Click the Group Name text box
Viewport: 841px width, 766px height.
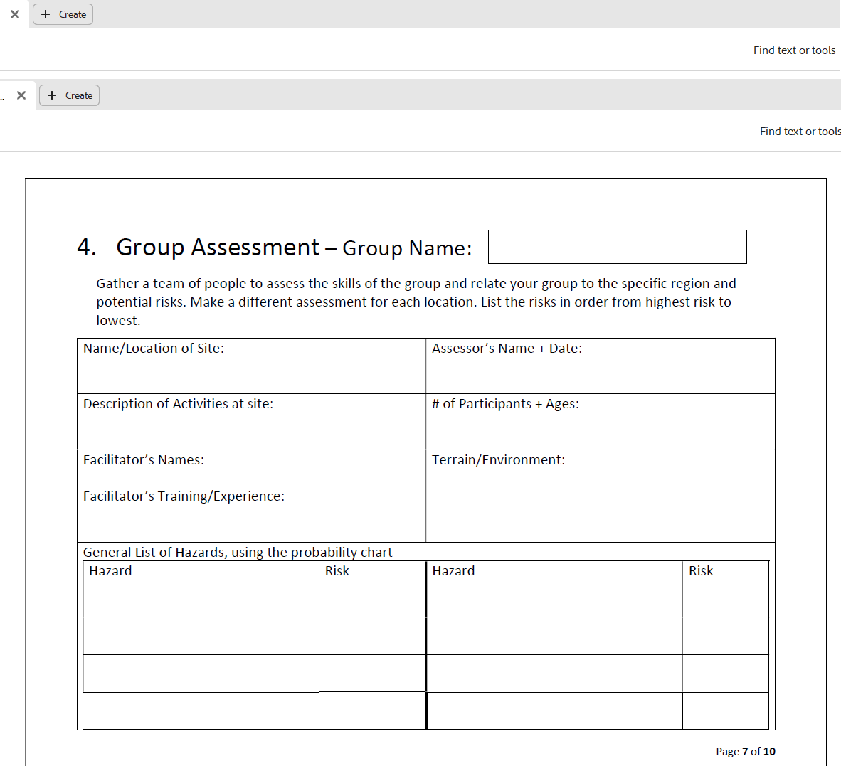[x=617, y=247]
